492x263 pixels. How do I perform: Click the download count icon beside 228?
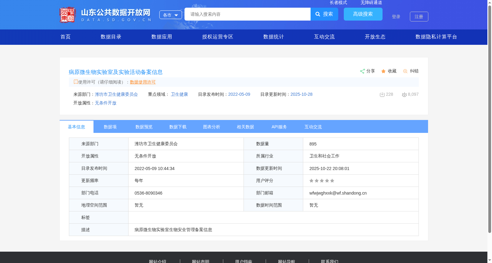pyautogui.click(x=382, y=95)
